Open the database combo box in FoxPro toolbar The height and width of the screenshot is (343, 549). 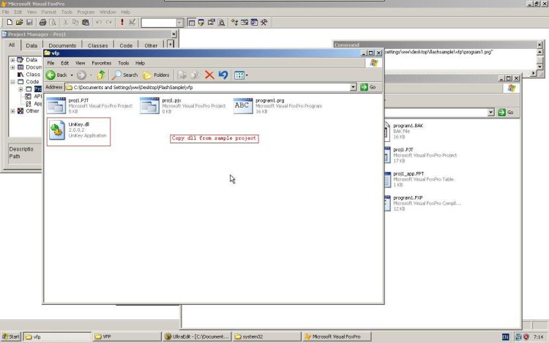pyautogui.click(x=179, y=23)
